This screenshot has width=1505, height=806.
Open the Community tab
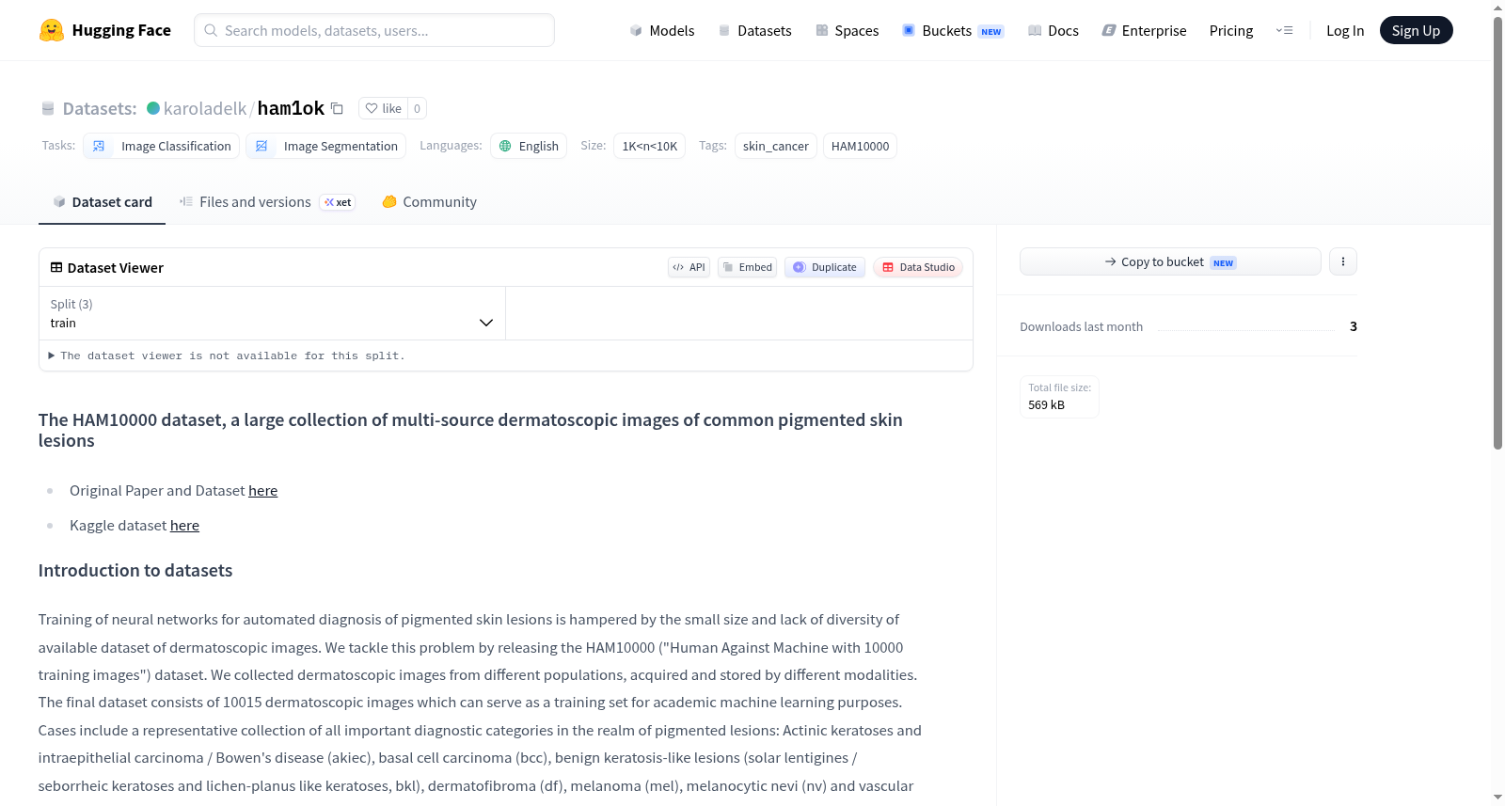[429, 202]
